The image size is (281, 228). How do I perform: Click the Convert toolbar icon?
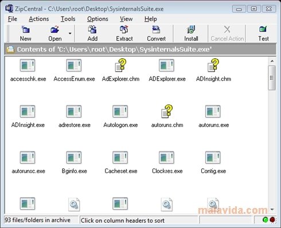tap(156, 30)
